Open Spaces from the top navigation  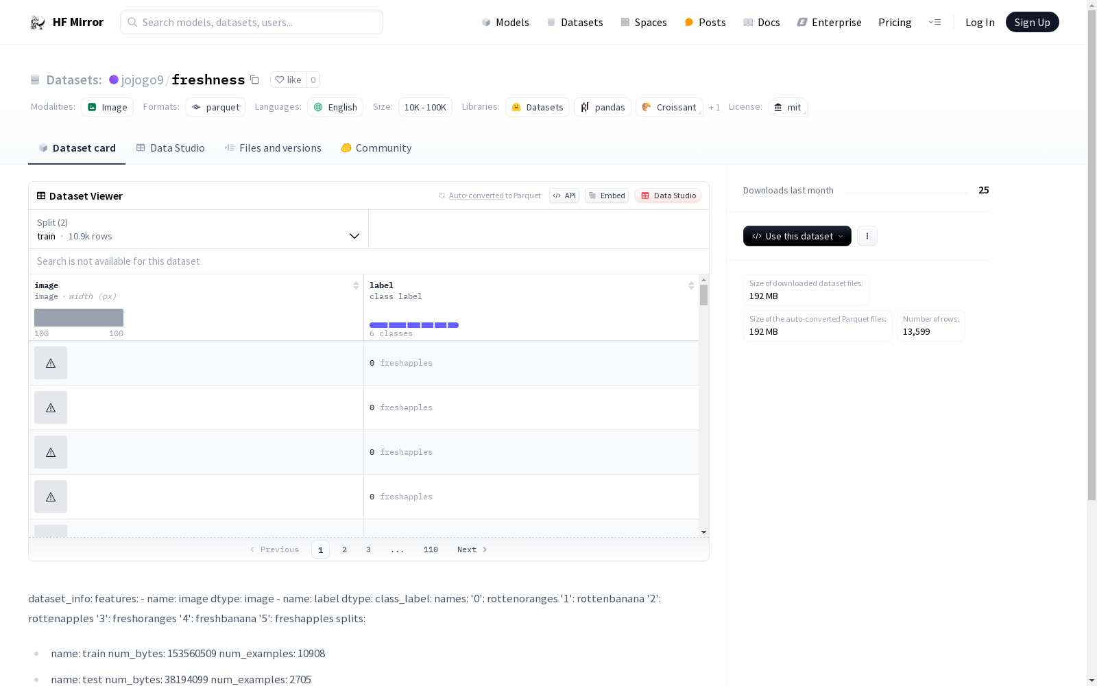644,22
